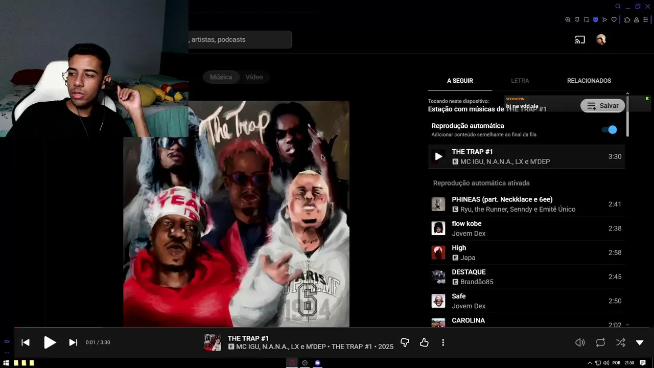Click the High track thumbnail
654x368 pixels.
click(438, 252)
